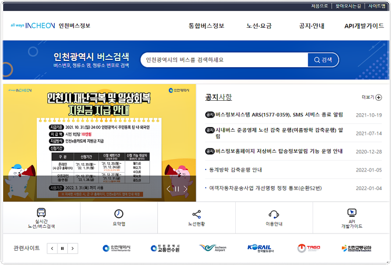Open the 시내버스 준공영제 감축 운행 notice
Viewport: 391px width, 265px height.
click(279, 133)
